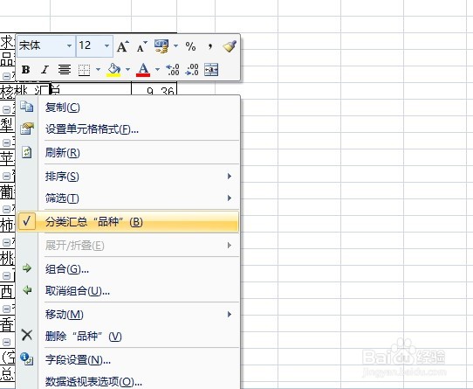
Task: Apply comma style format
Action: [x=210, y=46]
